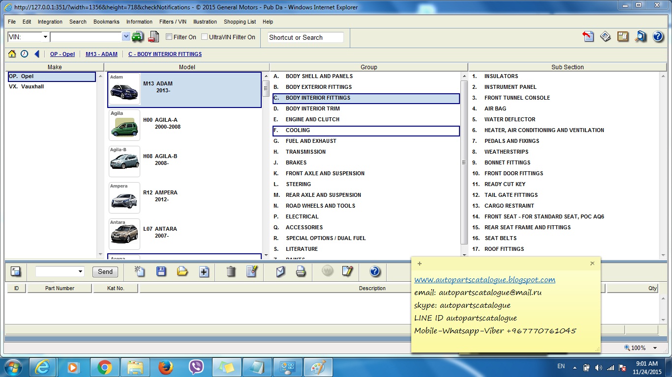Save the shopping list with disk icon
The width and height of the screenshot is (672, 377).
[161, 271]
